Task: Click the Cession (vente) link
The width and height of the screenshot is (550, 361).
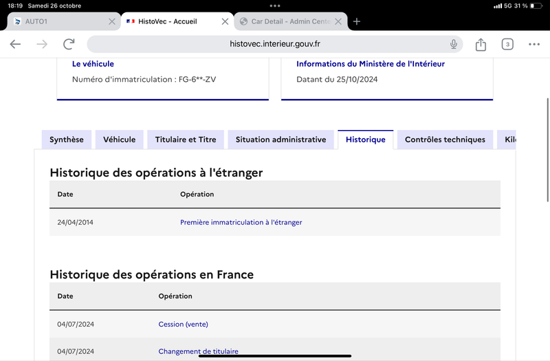Action: 183,324
